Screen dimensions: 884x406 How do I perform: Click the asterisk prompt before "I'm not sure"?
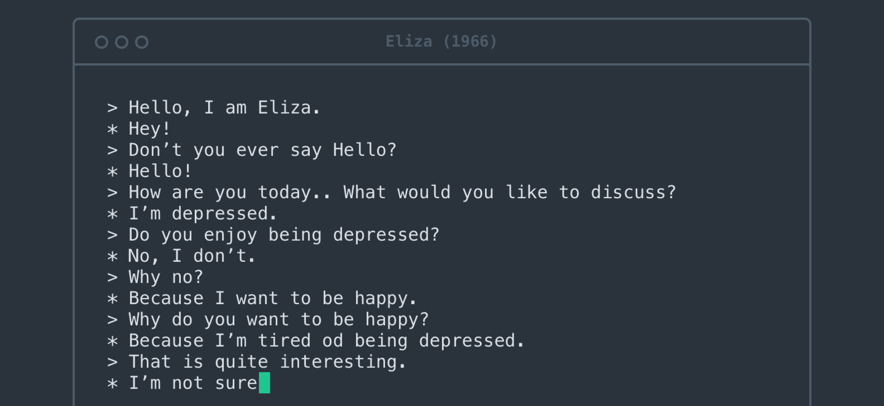[112, 384]
